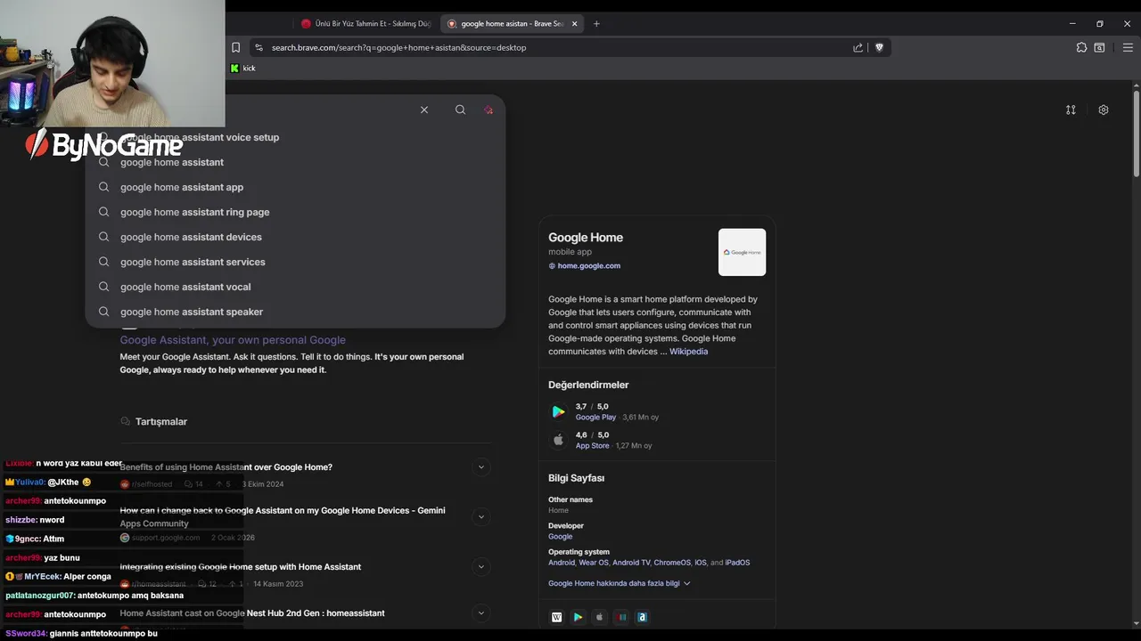Image resolution: width=1141 pixels, height=641 pixels.
Task: Bookmark this page using the bookmark icon
Action: [235, 48]
